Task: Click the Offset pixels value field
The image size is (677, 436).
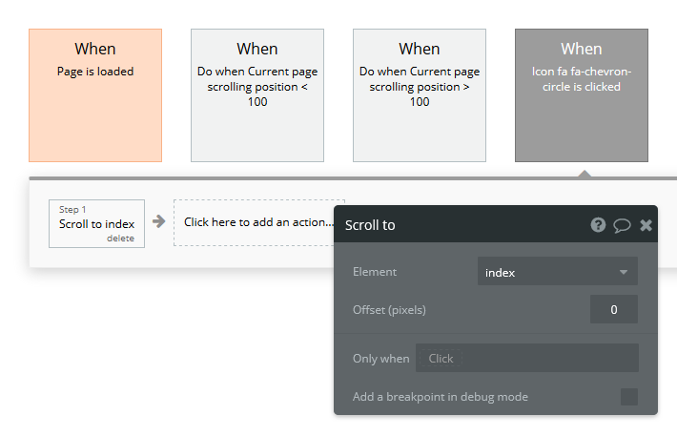Action: pyautogui.click(x=613, y=309)
